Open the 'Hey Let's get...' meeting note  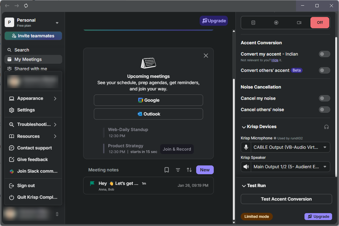[148, 186]
